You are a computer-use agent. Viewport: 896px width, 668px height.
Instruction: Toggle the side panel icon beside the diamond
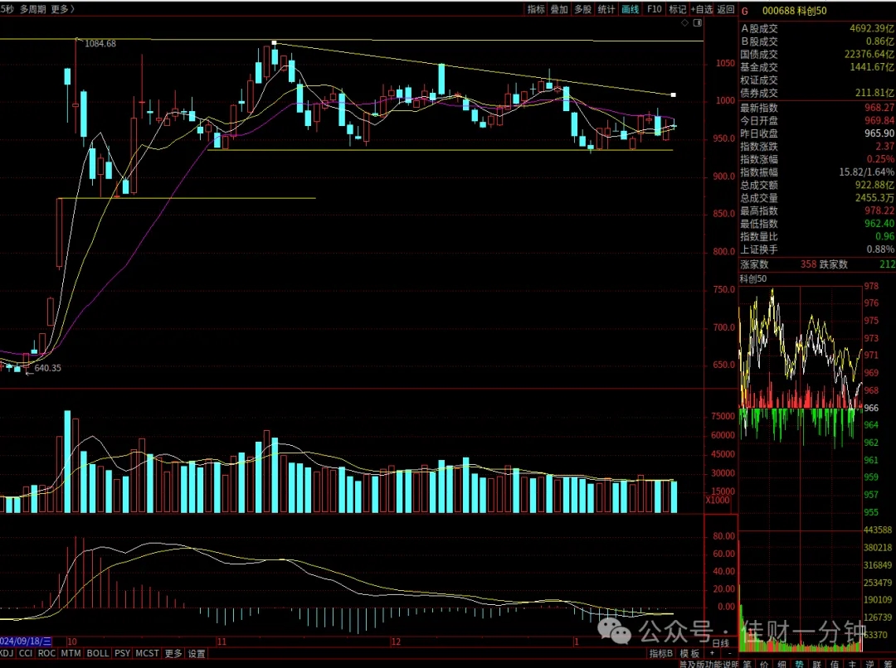coord(697,23)
